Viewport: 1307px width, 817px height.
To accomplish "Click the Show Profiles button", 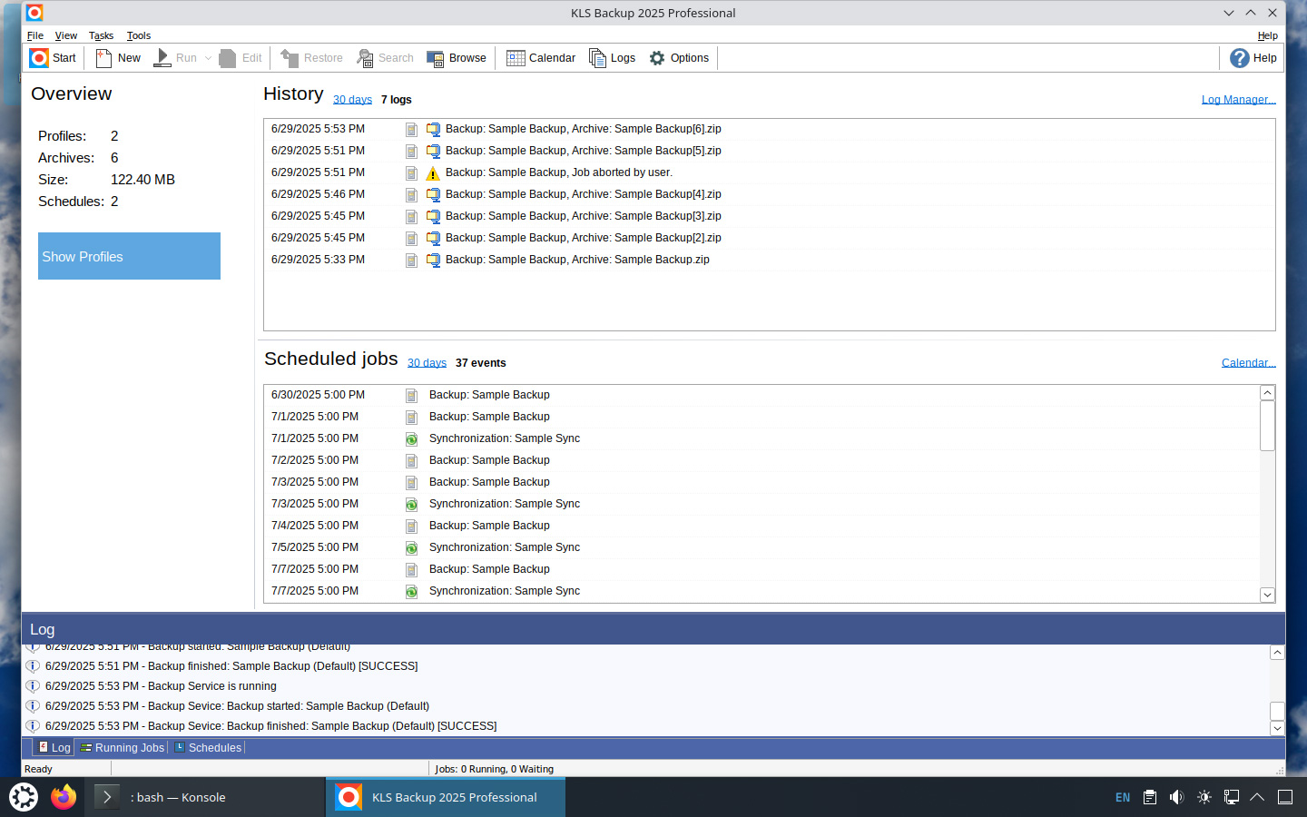I will point(129,256).
